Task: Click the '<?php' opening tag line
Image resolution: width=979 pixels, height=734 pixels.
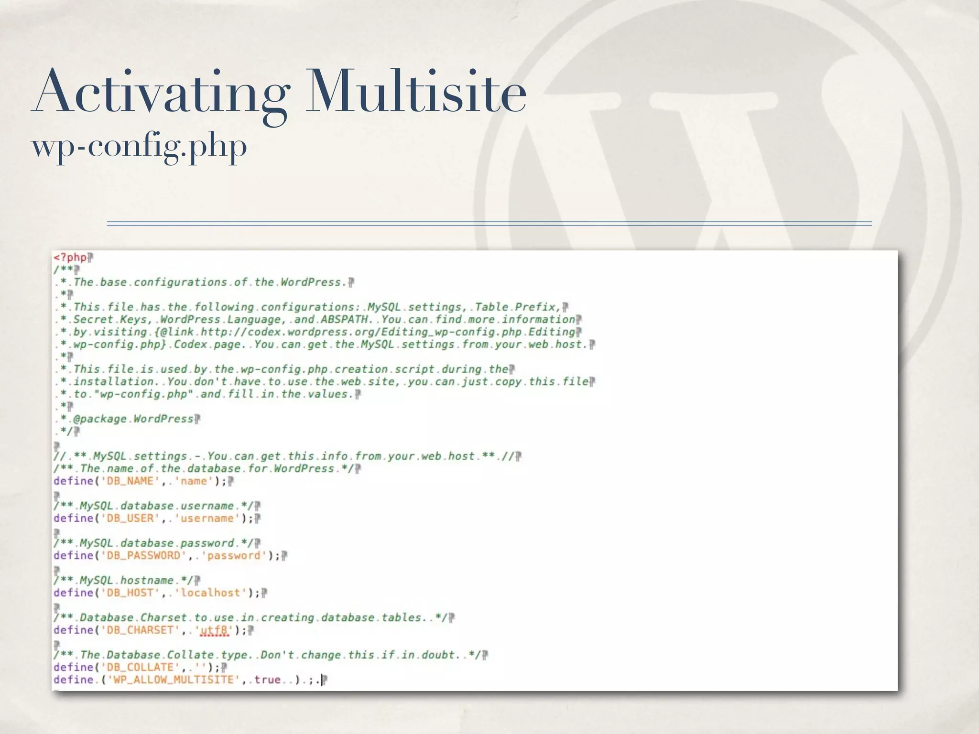Action: pos(73,258)
